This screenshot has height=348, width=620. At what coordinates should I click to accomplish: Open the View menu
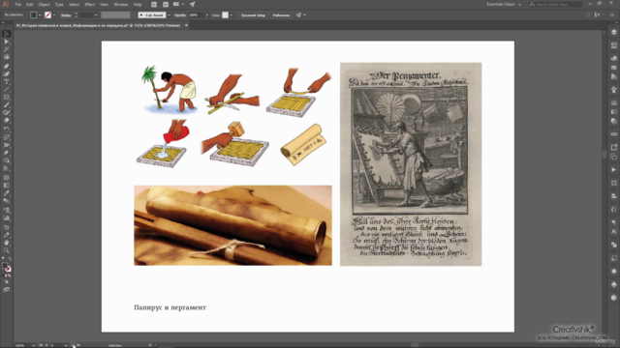coord(104,4)
